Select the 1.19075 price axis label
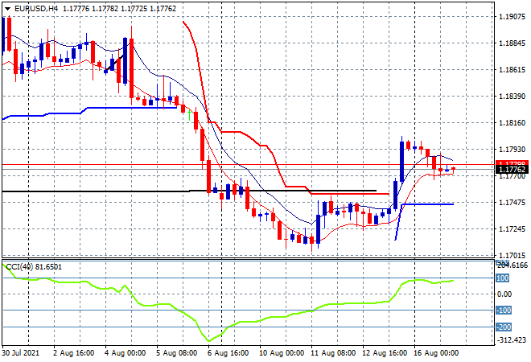The image size is (531, 362). tap(511, 16)
